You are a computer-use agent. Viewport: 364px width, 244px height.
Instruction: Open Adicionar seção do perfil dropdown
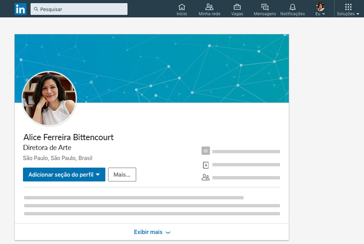tap(64, 175)
